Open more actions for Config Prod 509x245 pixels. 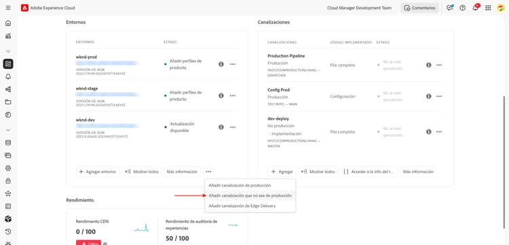(439, 96)
